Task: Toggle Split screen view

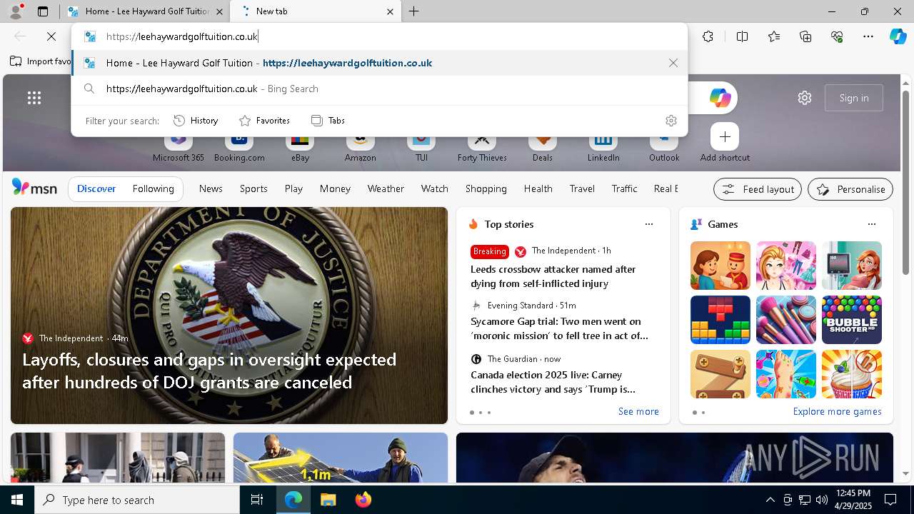Action: tap(742, 36)
